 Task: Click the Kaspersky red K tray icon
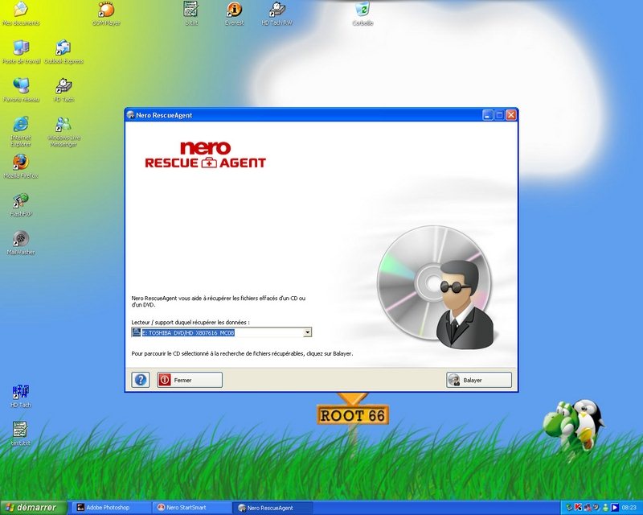pyautogui.click(x=578, y=508)
